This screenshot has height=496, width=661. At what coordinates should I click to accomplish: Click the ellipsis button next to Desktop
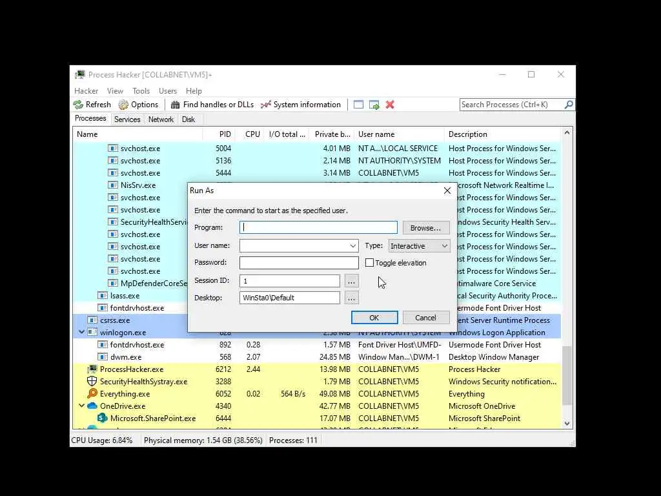351,298
